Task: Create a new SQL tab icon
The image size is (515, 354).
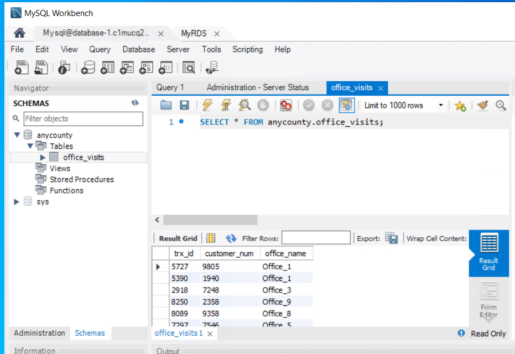Action: pyautogui.click(x=22, y=67)
